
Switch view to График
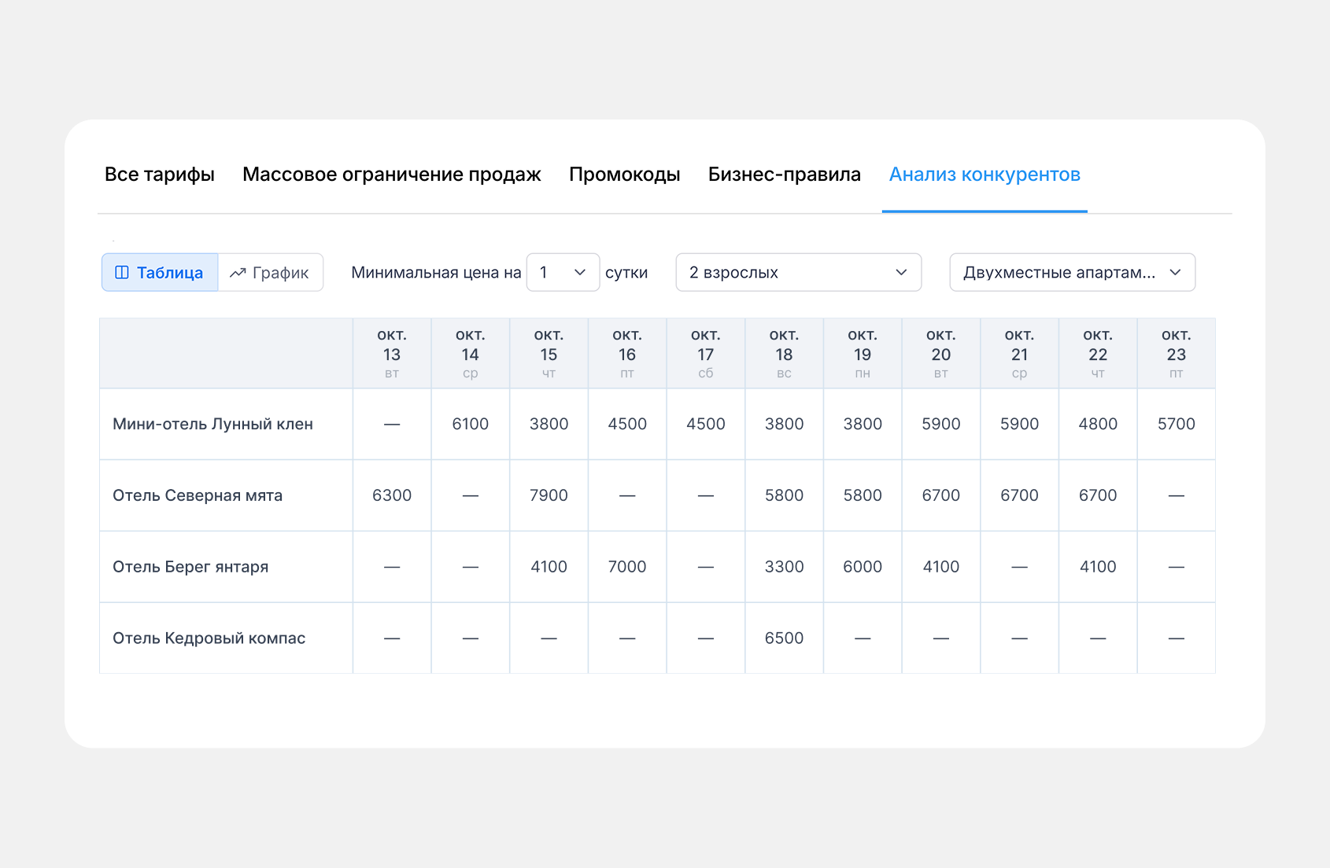tap(270, 273)
